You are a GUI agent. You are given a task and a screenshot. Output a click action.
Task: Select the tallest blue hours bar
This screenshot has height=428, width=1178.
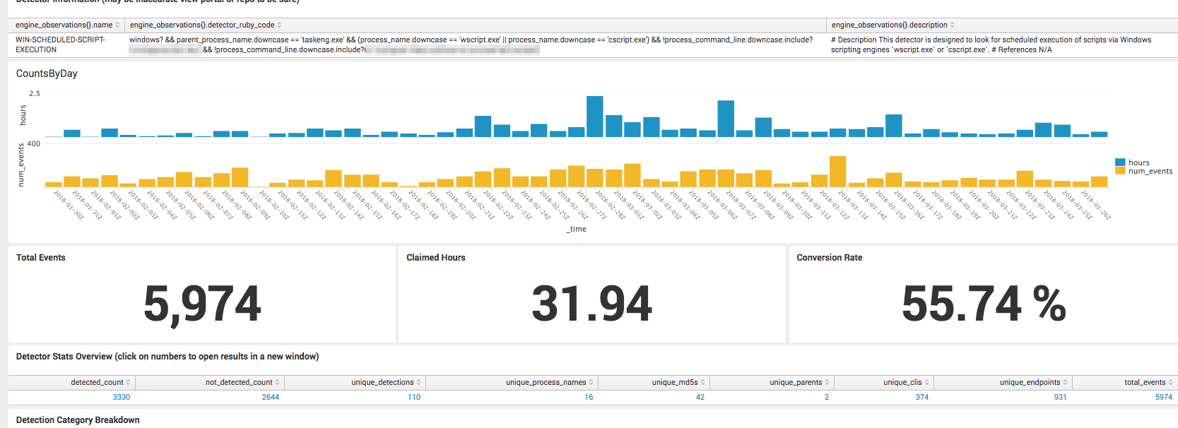tap(594, 117)
